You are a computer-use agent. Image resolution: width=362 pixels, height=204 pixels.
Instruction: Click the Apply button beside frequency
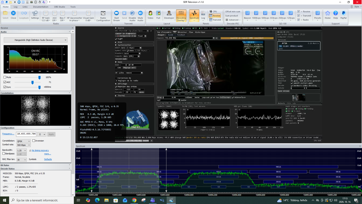click(51, 134)
